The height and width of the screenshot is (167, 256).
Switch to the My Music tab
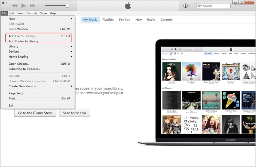(90, 20)
